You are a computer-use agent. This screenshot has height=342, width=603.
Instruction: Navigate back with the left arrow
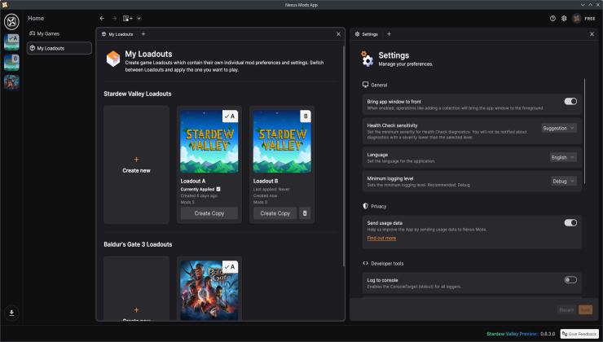pyautogui.click(x=102, y=18)
